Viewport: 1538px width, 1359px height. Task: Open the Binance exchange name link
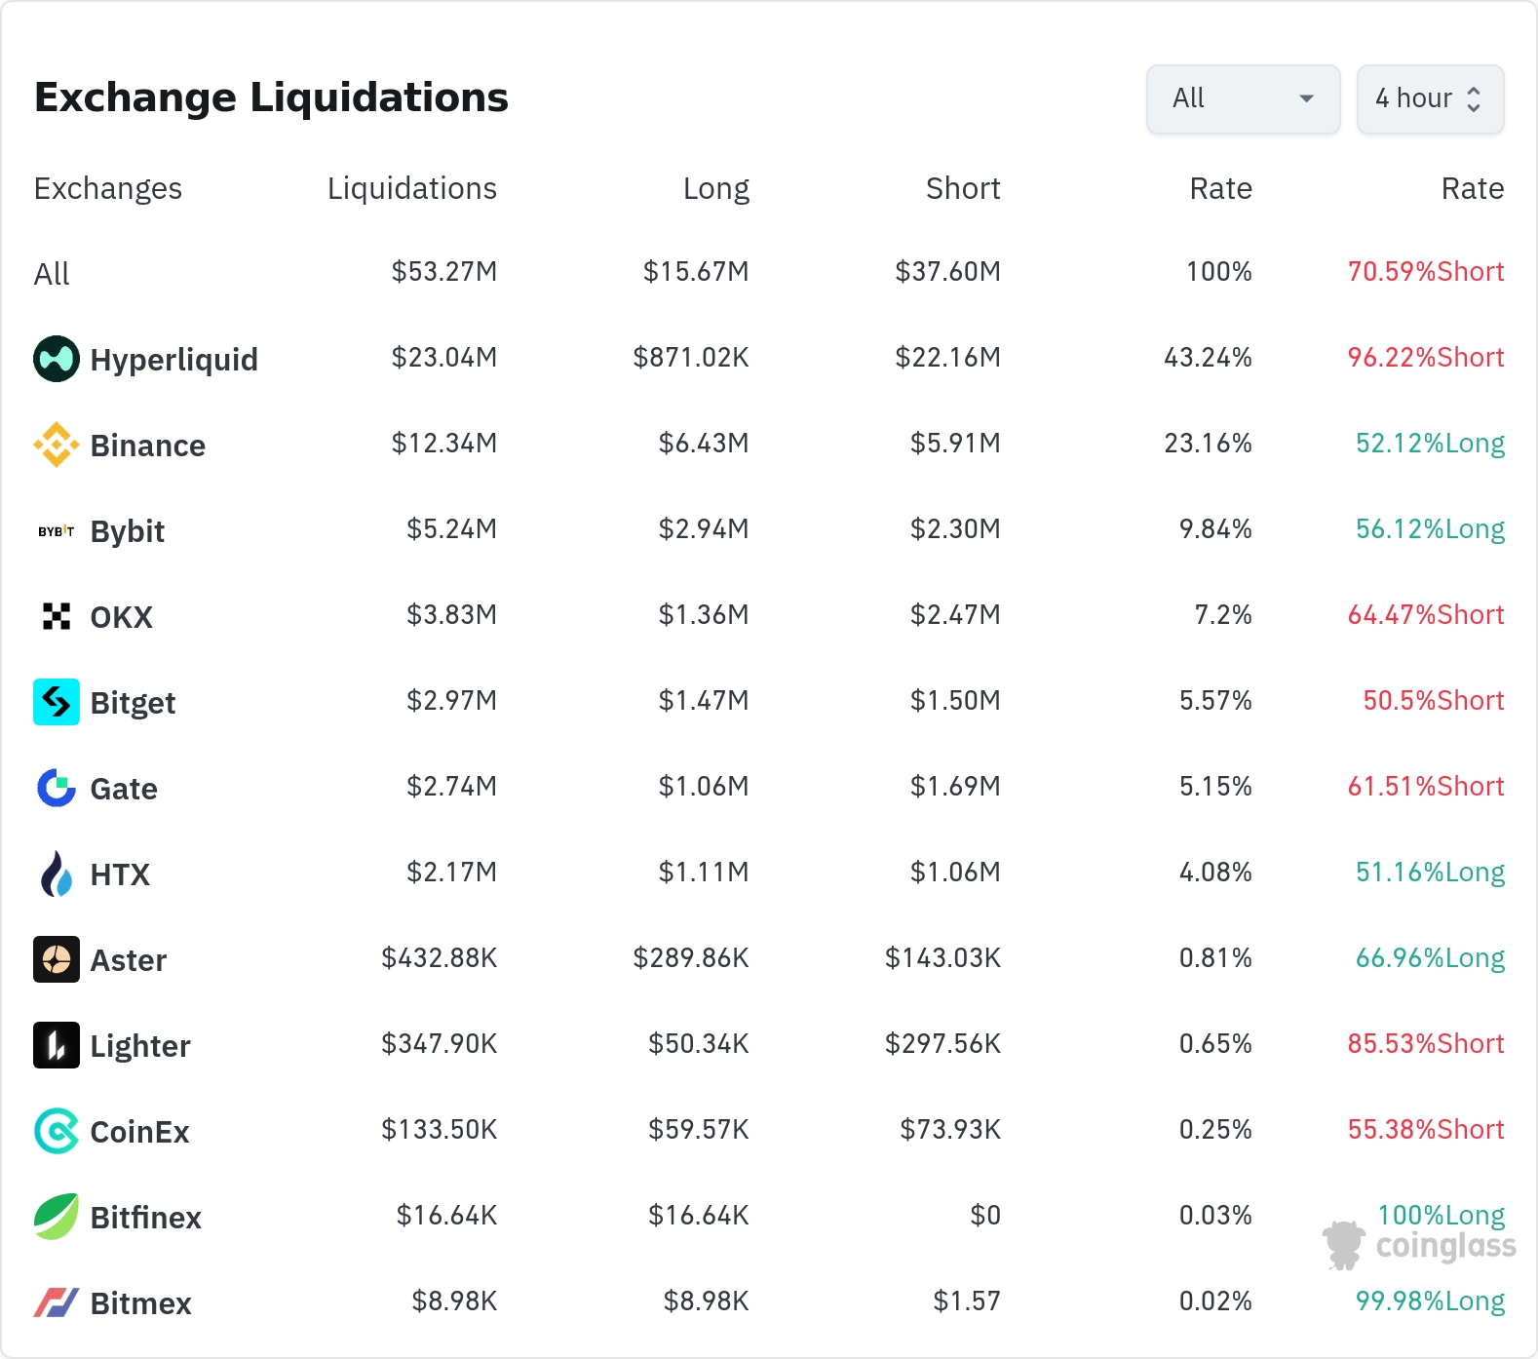click(147, 446)
